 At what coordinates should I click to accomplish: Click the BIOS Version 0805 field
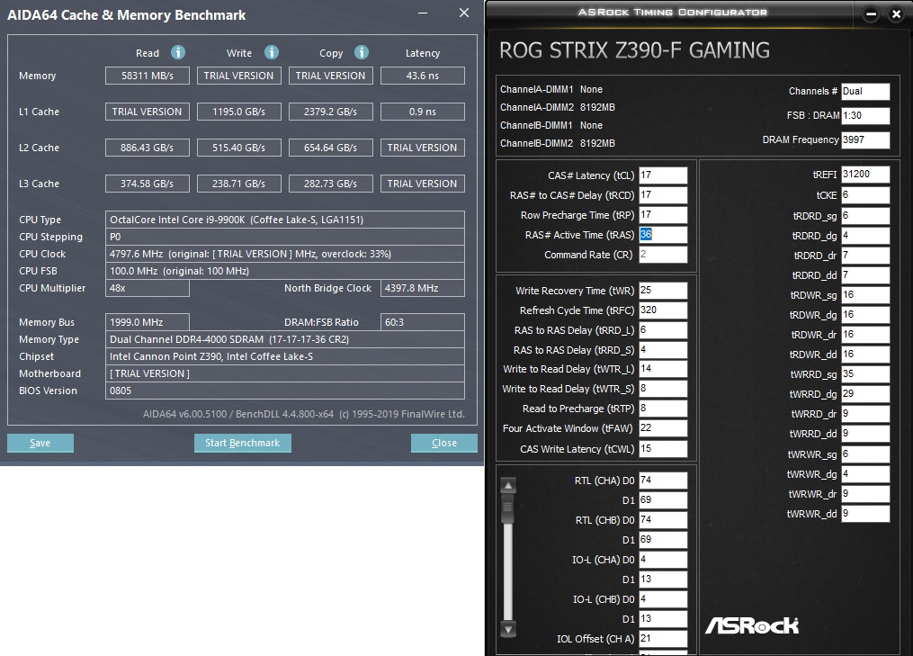pyautogui.click(x=285, y=391)
